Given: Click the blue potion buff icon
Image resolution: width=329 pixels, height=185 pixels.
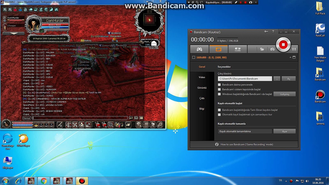Looking at the screenshot, I should point(20,10).
